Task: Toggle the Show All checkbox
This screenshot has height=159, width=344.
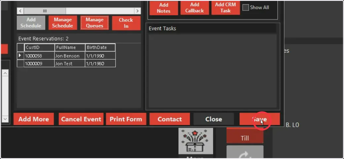Action: tap(246, 7)
